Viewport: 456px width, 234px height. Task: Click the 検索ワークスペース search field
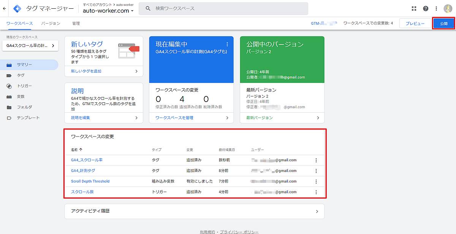point(224,8)
